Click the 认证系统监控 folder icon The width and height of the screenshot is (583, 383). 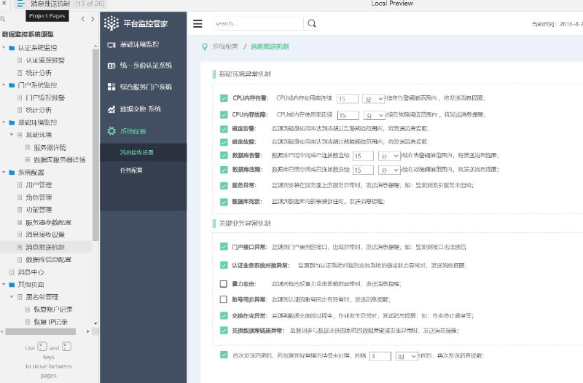12,48
